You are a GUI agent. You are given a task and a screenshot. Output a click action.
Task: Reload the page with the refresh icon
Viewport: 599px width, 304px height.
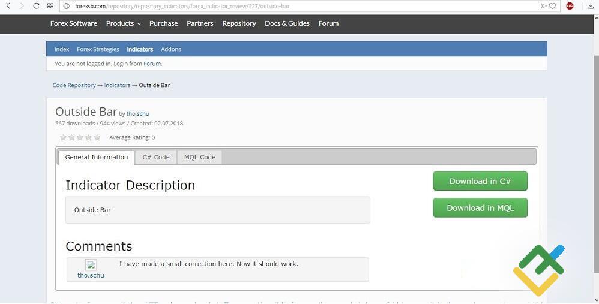pos(36,6)
